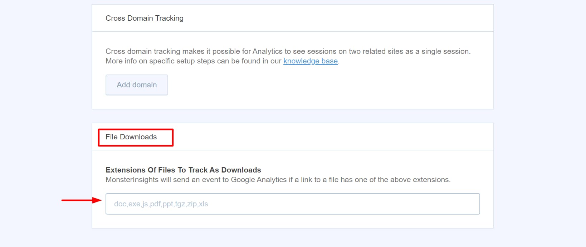Focus the field showing doc,exe,js placeholder text
The width and height of the screenshot is (586, 247).
click(292, 204)
